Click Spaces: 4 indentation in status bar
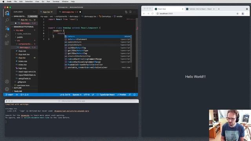The image size is (251, 141). [77, 95]
